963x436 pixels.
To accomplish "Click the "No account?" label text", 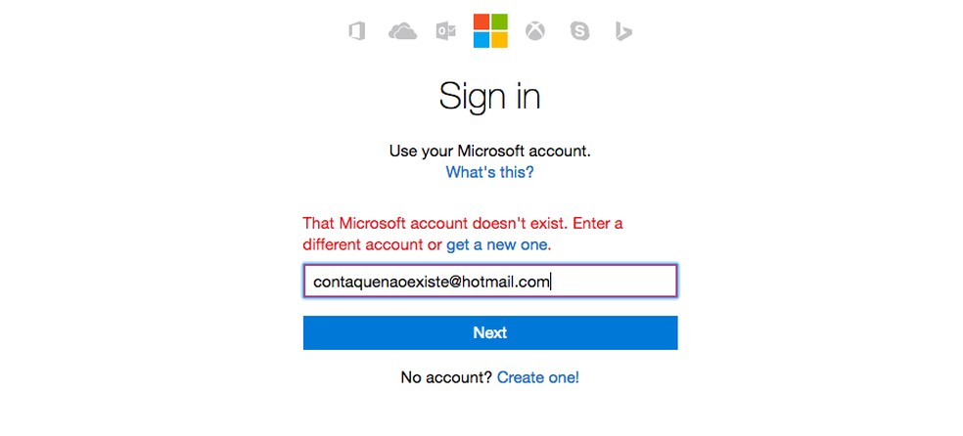I will coord(446,376).
